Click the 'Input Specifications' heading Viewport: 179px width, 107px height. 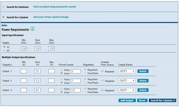13,35
